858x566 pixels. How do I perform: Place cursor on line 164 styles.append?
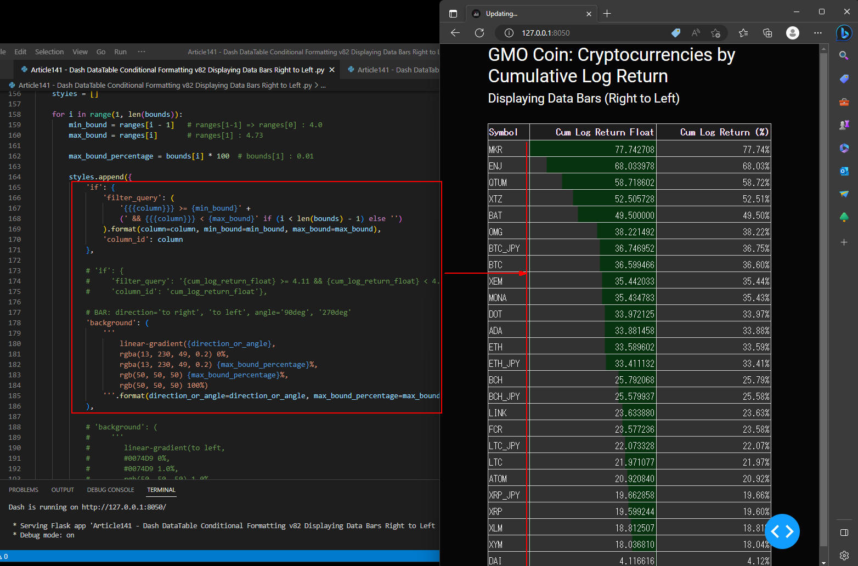click(100, 177)
